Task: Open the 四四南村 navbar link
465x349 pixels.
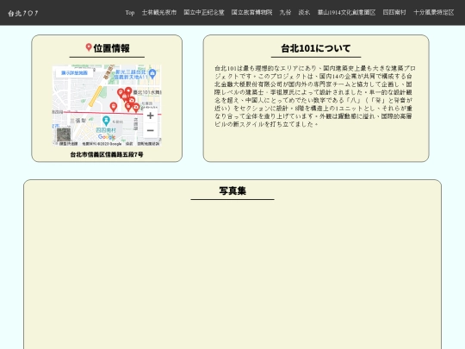Action: point(394,12)
